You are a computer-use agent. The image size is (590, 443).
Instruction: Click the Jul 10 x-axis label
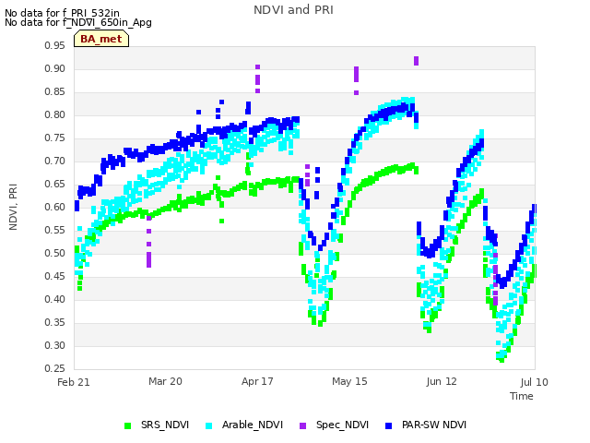[534, 382]
